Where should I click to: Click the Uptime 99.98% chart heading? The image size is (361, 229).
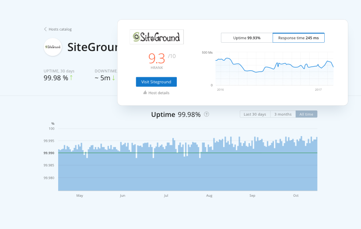[176, 114]
